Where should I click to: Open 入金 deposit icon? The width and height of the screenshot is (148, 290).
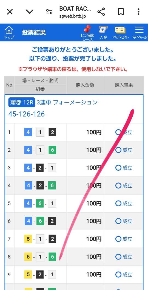[x=104, y=33]
